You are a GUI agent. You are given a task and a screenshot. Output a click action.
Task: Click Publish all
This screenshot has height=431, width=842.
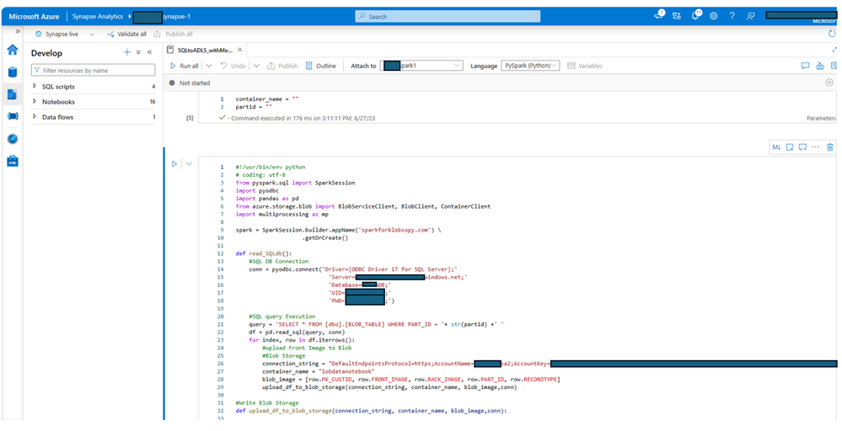174,34
